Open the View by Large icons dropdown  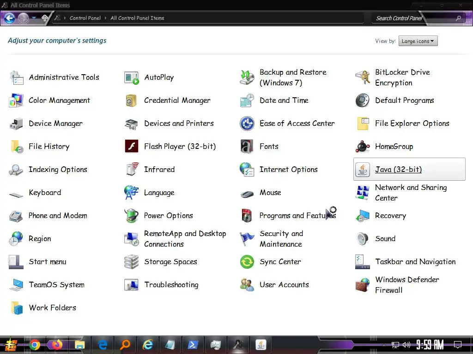418,41
